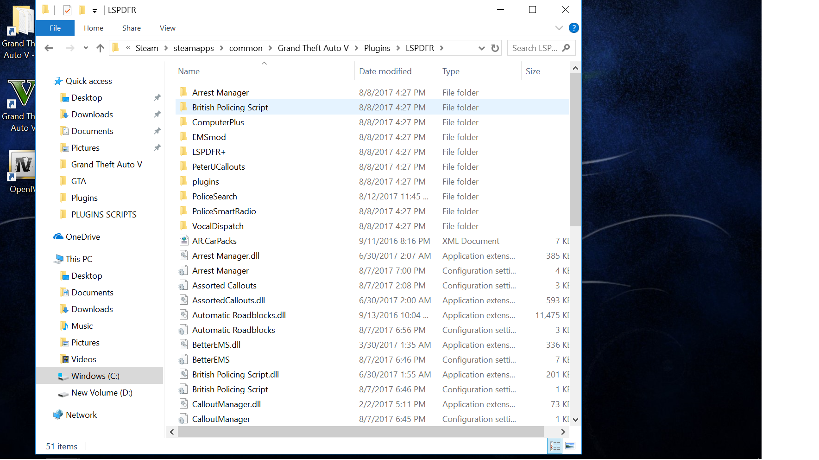
Task: Click the Back navigation arrow
Action: pyautogui.click(x=49, y=48)
